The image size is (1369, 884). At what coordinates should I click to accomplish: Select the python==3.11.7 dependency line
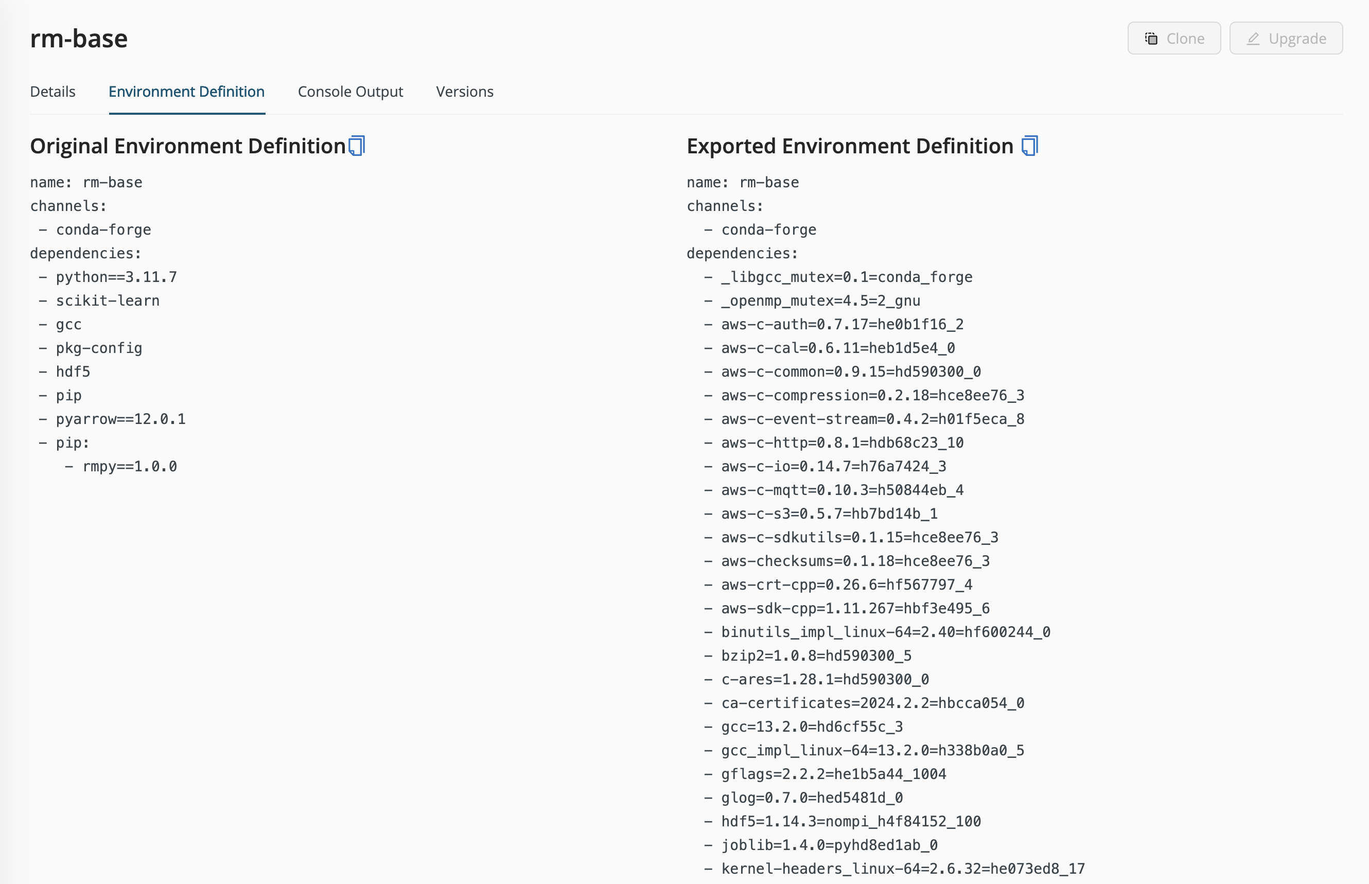tap(108, 277)
